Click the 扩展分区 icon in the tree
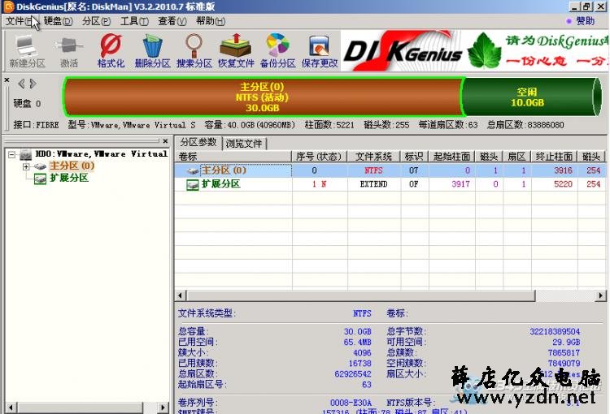610x414 pixels. point(40,179)
